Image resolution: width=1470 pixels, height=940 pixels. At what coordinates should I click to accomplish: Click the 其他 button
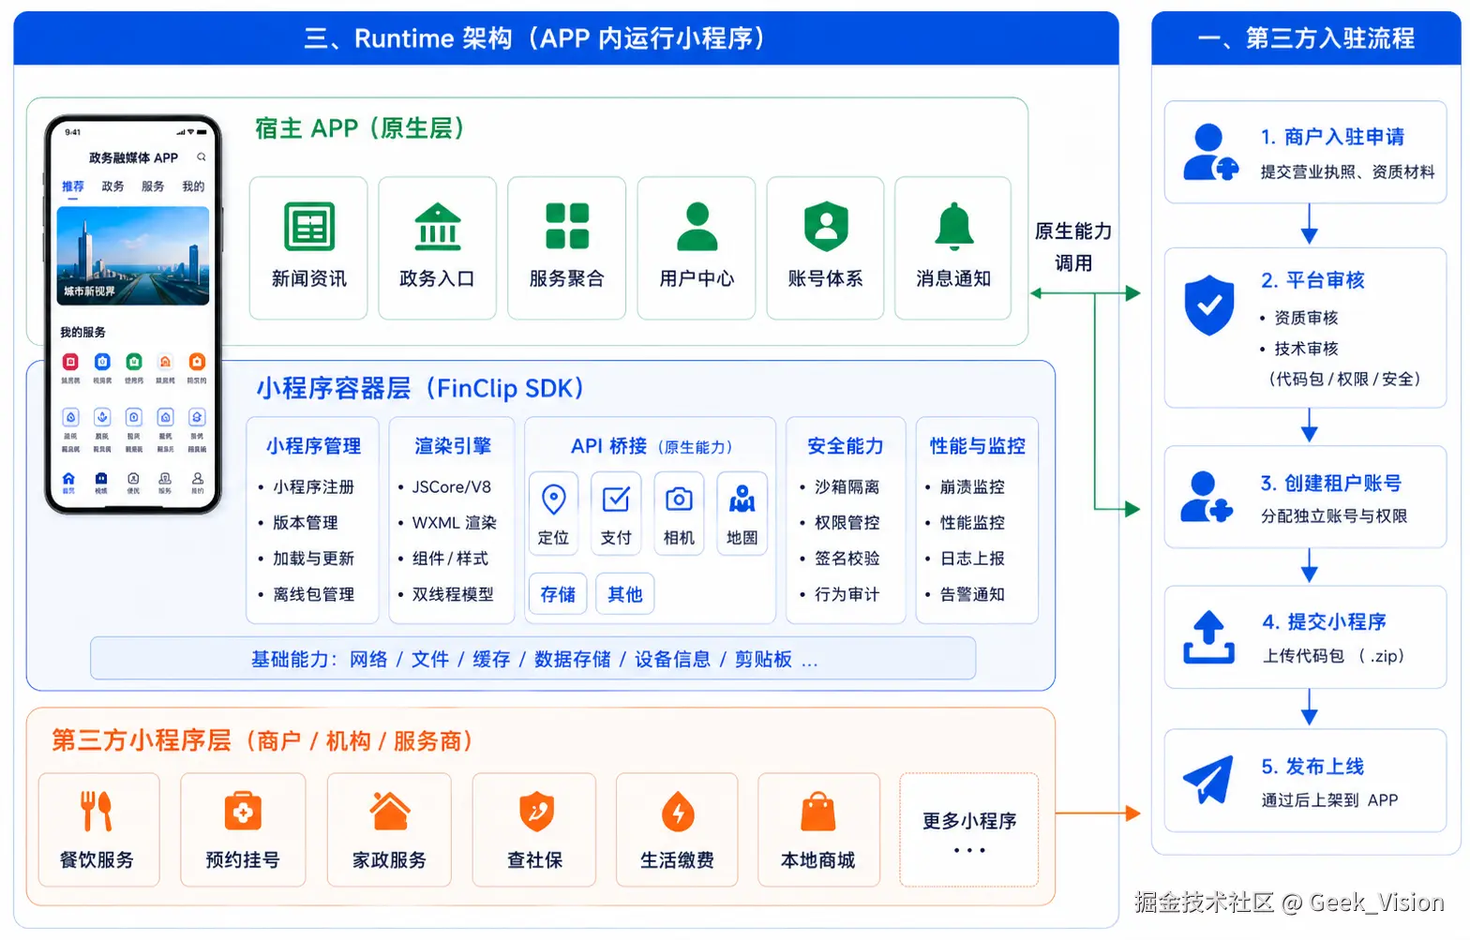tap(624, 594)
